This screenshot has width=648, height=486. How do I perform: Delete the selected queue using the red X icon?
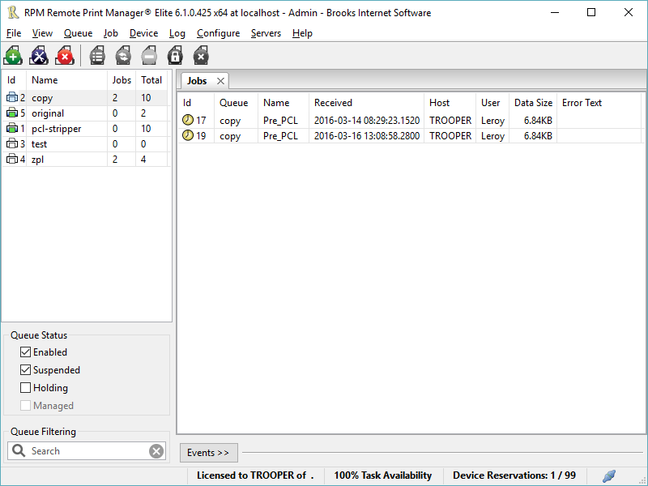65,55
